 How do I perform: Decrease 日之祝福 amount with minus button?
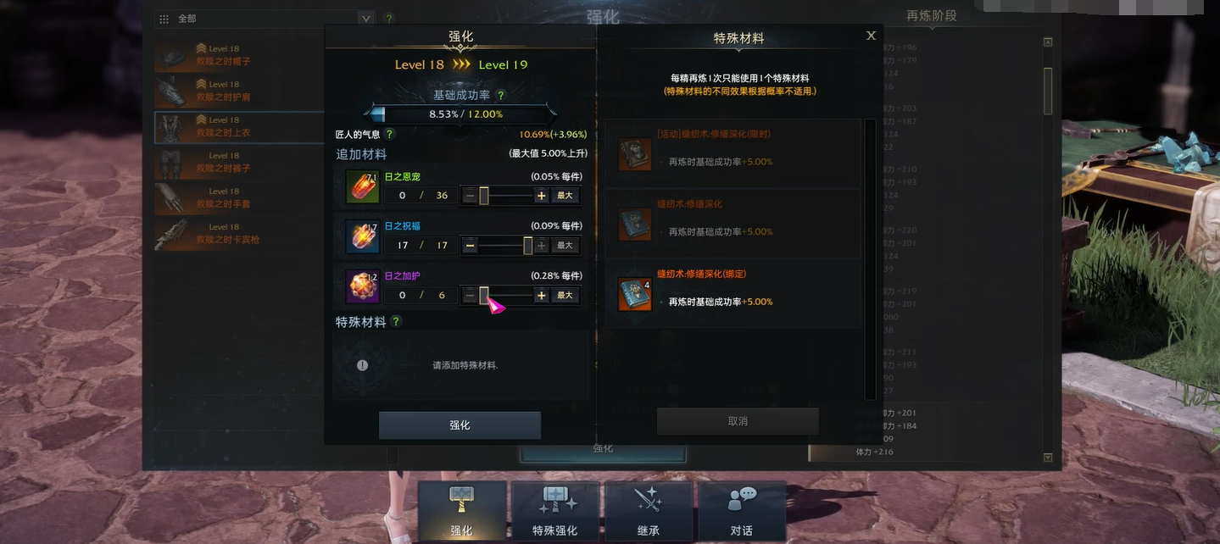click(x=471, y=246)
